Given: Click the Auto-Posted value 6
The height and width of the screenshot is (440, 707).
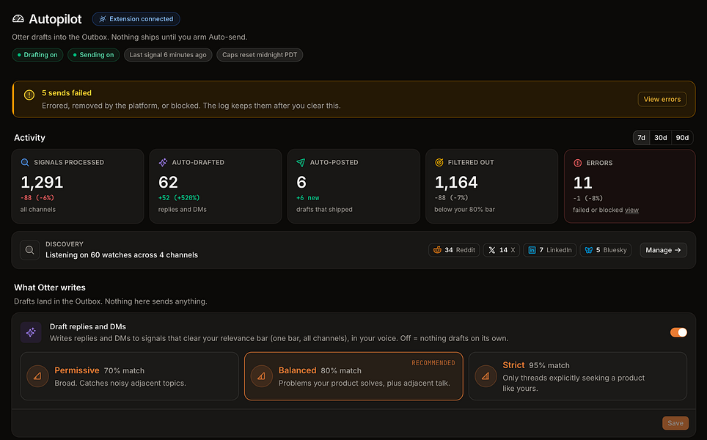Looking at the screenshot, I should click(x=301, y=182).
